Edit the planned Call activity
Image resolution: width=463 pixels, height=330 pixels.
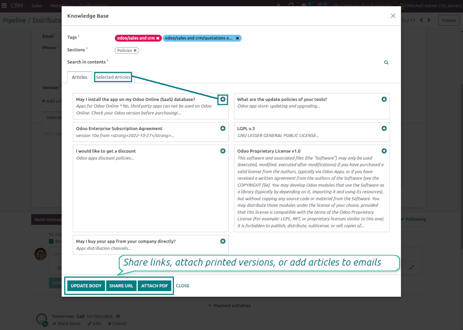94,323
